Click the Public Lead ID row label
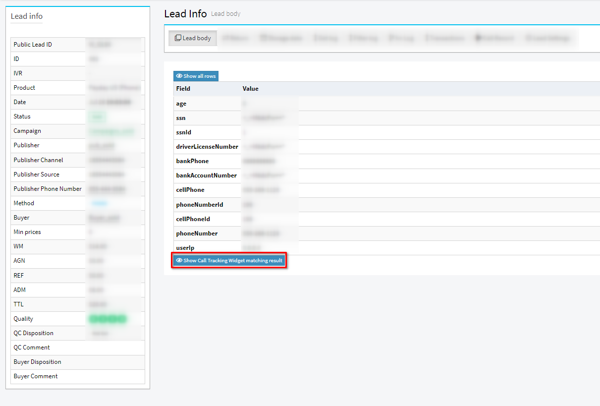Image resolution: width=600 pixels, height=406 pixels. tap(33, 45)
